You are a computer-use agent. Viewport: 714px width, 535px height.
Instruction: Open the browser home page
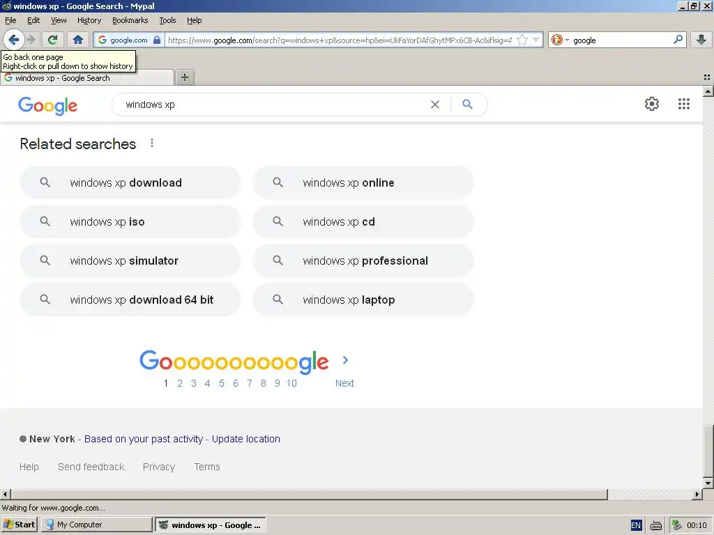(x=78, y=40)
